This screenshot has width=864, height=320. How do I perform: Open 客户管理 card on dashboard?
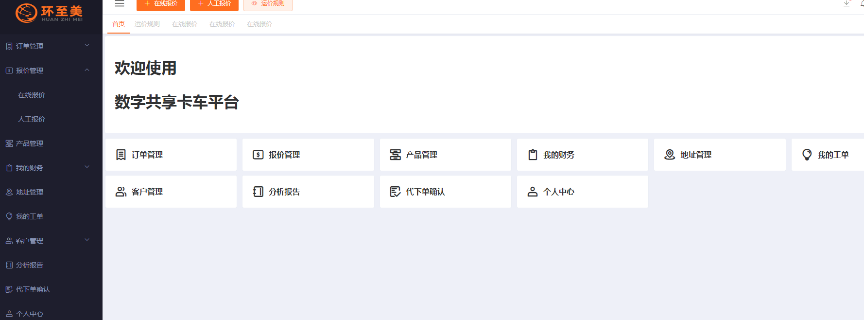[x=171, y=192]
